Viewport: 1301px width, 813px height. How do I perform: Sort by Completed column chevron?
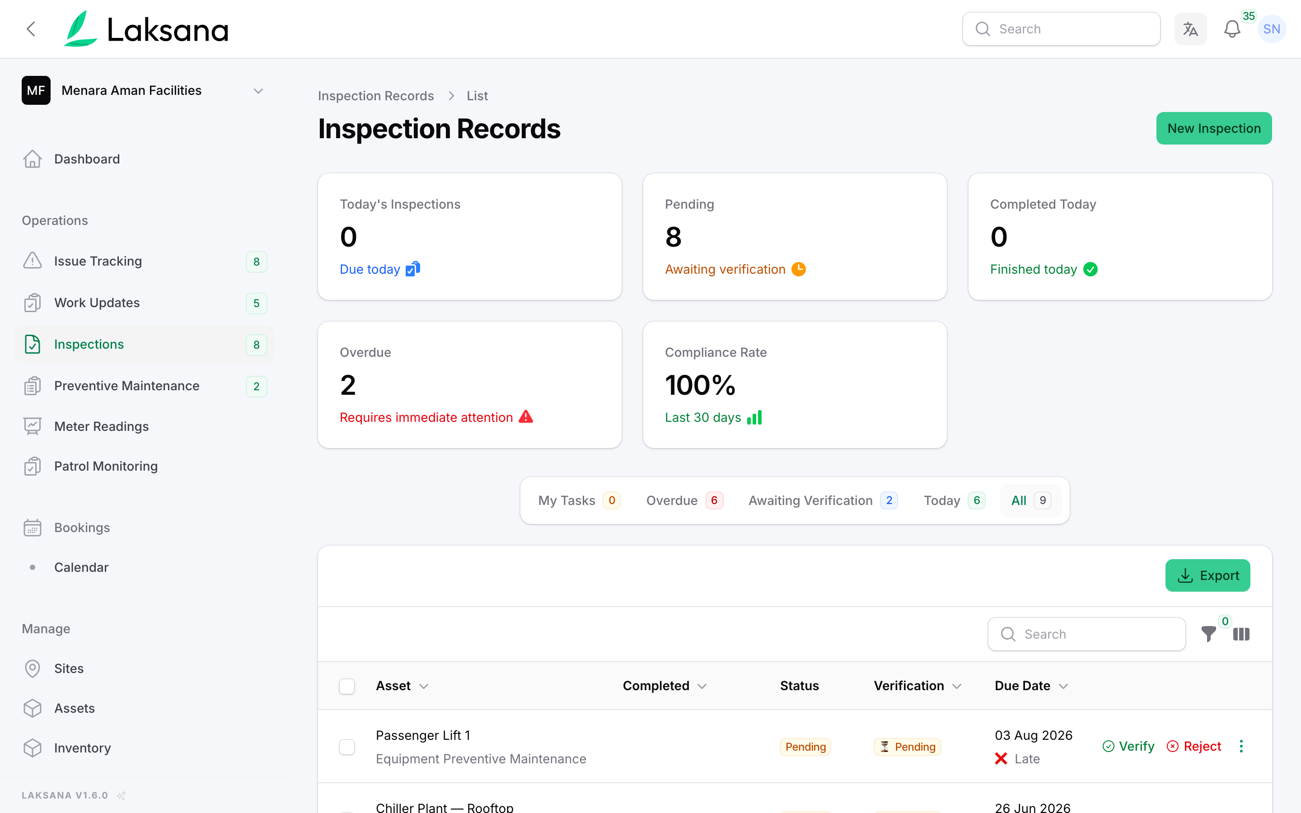702,686
